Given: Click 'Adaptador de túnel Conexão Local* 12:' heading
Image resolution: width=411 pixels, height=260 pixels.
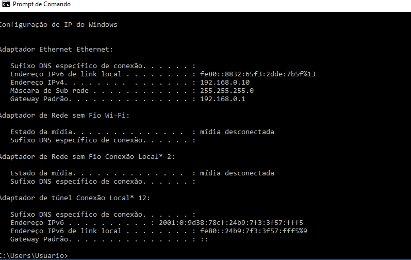Looking at the screenshot, I should coord(75,198).
